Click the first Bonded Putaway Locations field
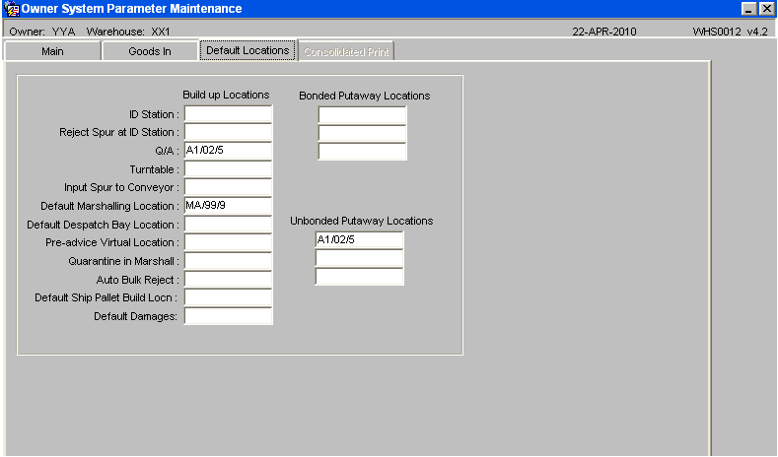778x457 pixels. [x=362, y=115]
